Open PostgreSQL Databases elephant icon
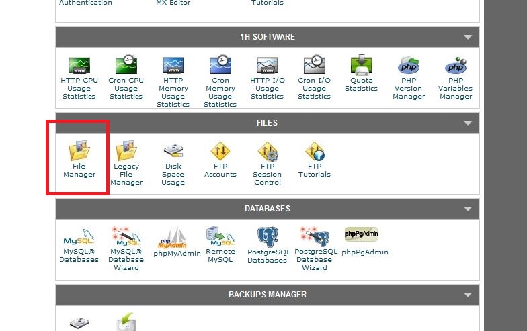 click(x=268, y=236)
